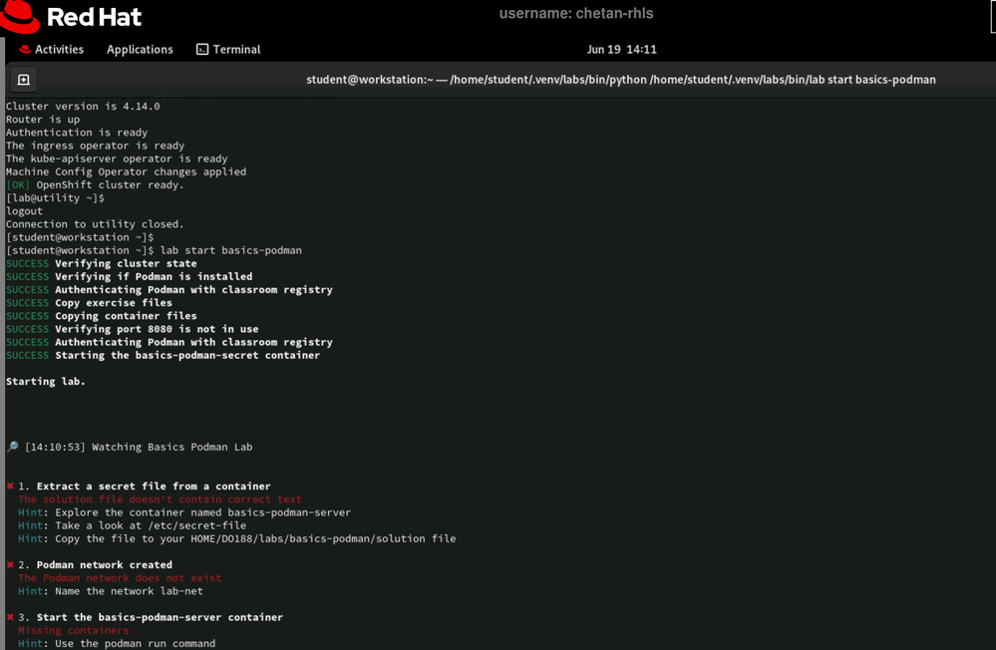Click the 'Starting lab.' text
The image size is (996, 650).
46,381
